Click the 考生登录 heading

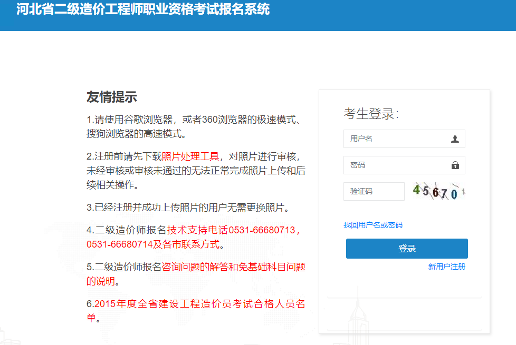pos(371,114)
